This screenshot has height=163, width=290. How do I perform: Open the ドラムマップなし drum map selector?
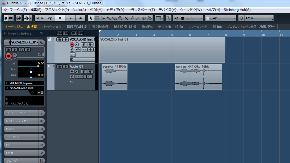[x=25, y=103]
